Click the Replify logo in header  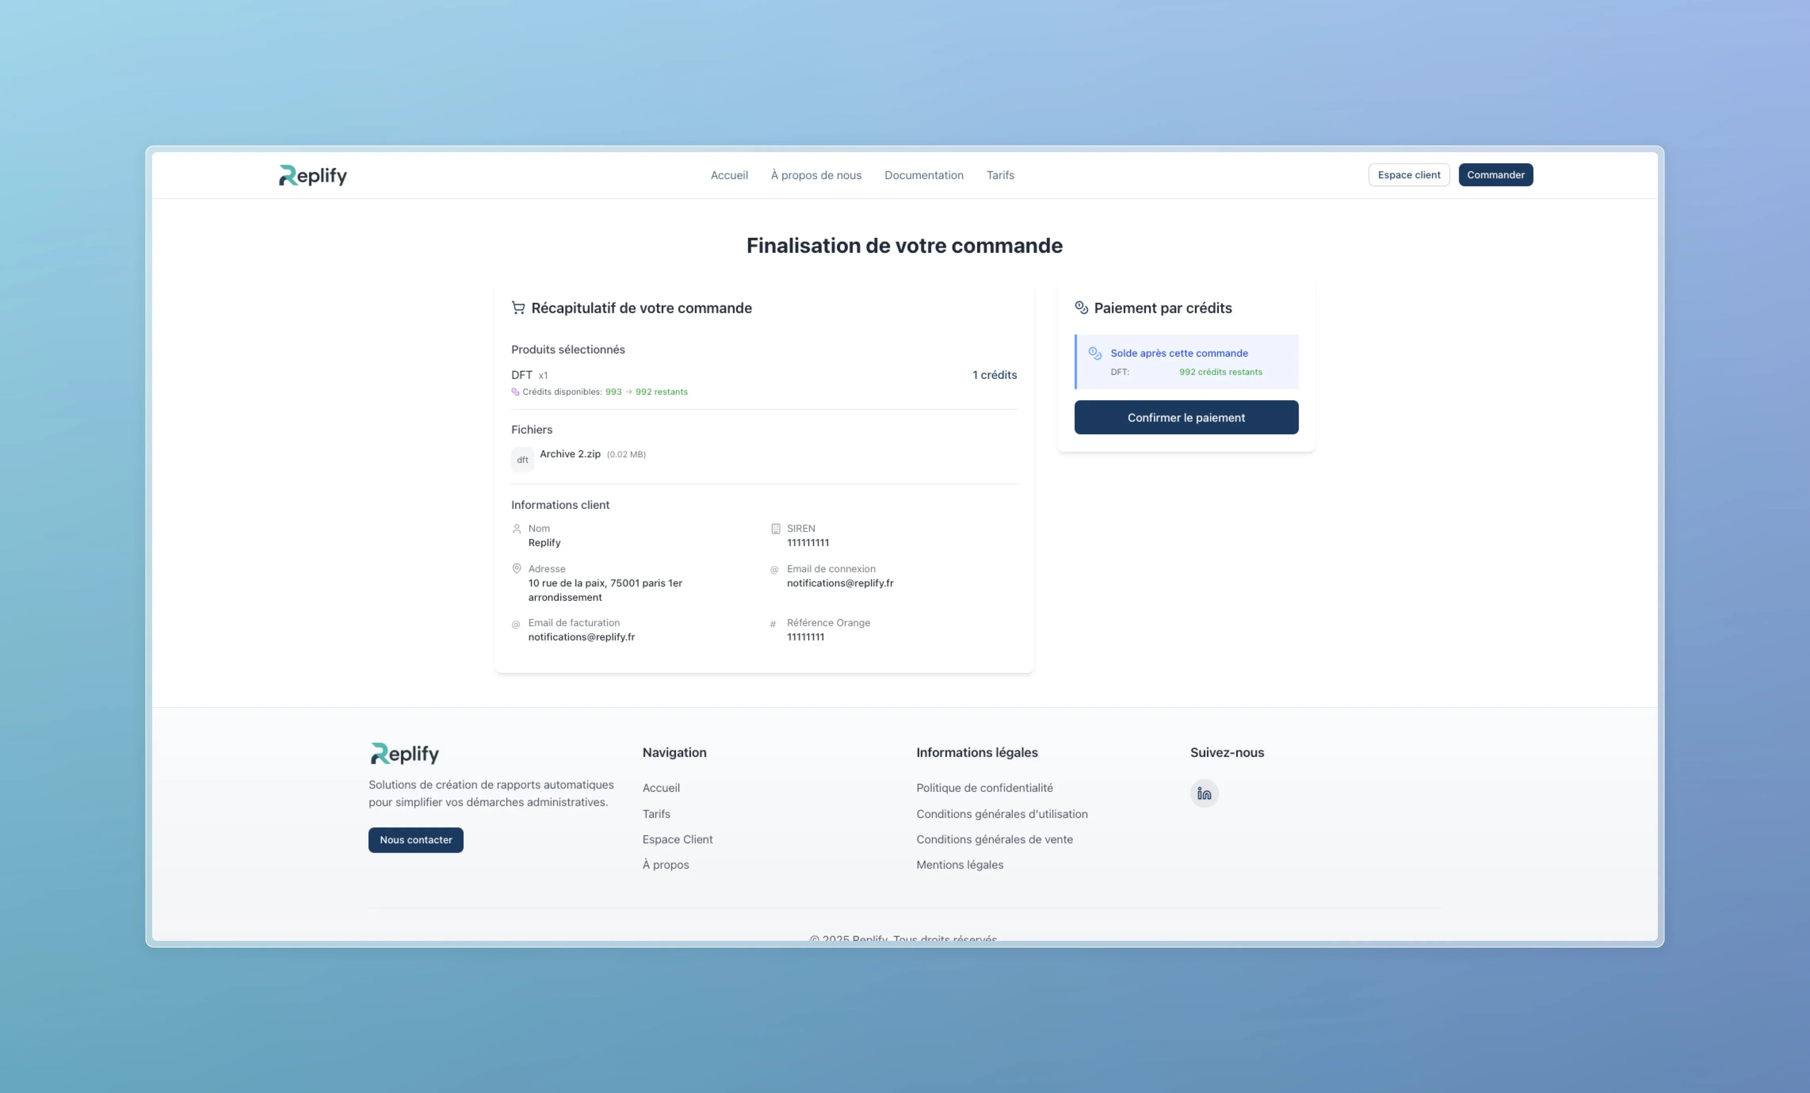point(313,175)
